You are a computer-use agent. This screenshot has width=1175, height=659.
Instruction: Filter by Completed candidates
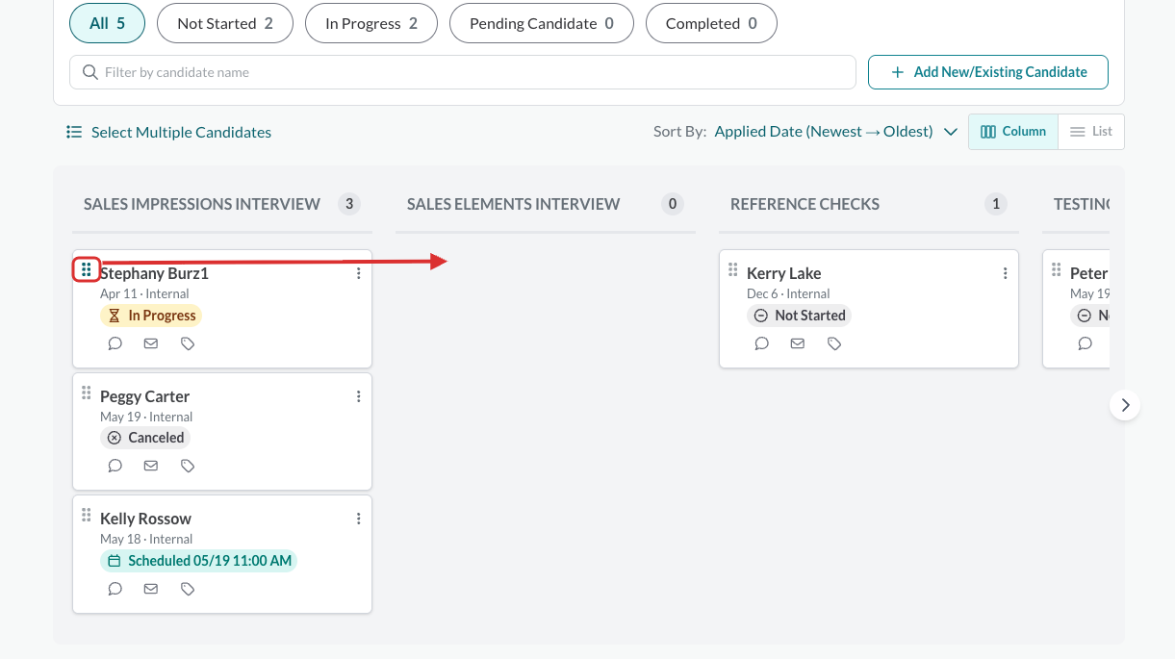(711, 23)
